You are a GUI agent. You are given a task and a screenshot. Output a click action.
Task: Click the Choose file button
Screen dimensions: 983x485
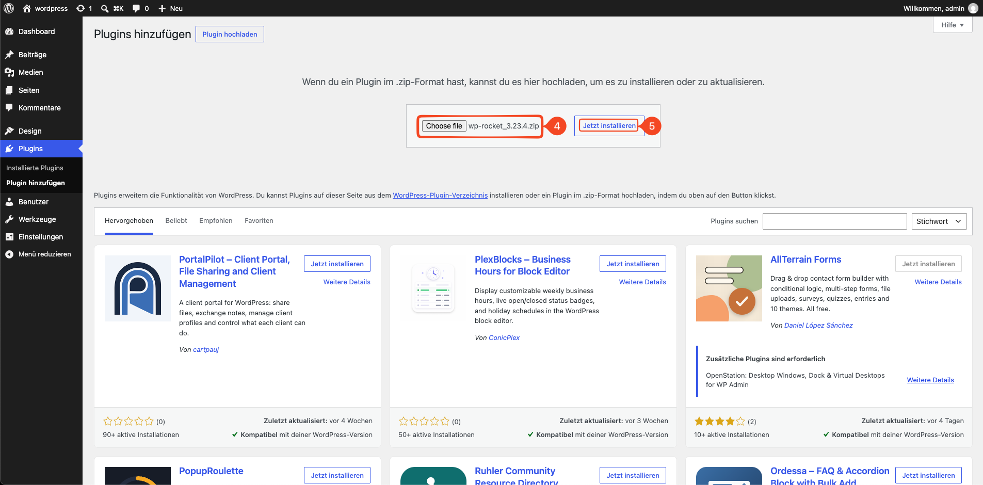point(444,126)
